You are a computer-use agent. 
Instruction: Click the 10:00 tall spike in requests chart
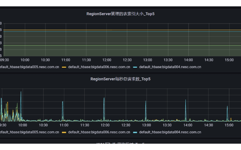point(21,106)
